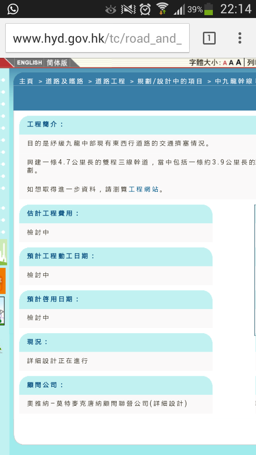Screen dimensions: 256x455
Task: Tap the Wi-Fi status icon
Action: pyautogui.click(x=162, y=9)
